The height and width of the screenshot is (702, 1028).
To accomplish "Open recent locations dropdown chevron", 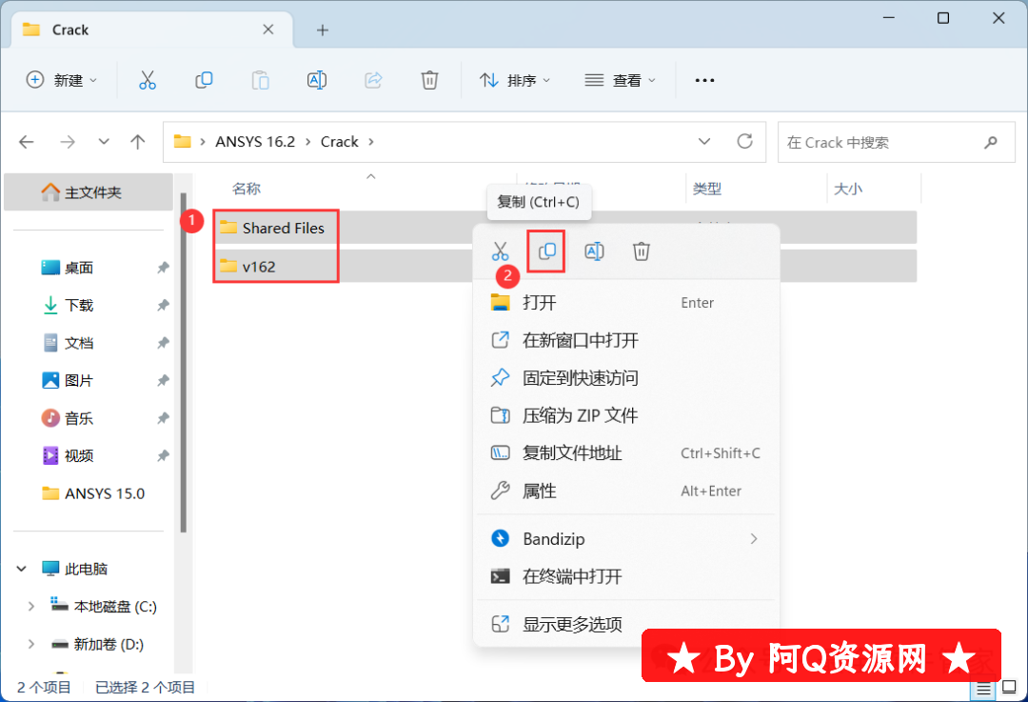I will click(x=104, y=142).
